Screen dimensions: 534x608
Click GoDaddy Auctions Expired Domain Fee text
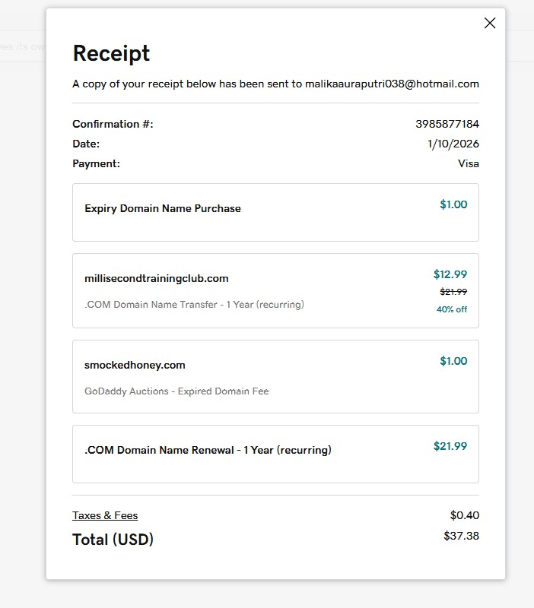[176, 391]
